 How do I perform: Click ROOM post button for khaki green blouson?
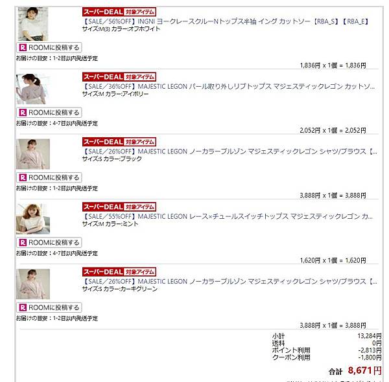click(49, 308)
